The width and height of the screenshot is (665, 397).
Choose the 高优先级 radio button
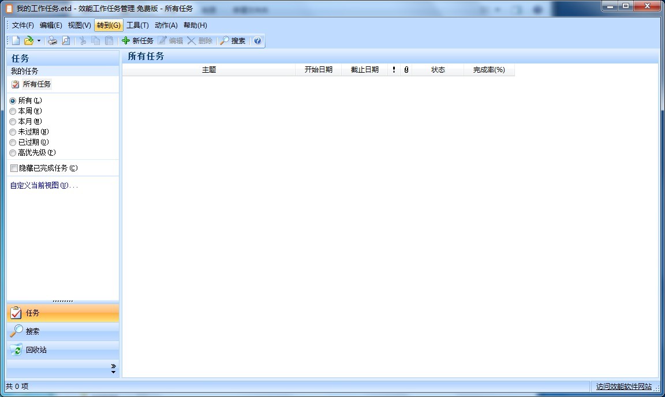[13, 152]
